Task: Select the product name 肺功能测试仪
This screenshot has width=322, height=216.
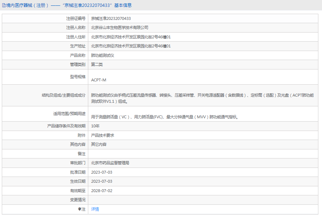Action: coord(102,55)
